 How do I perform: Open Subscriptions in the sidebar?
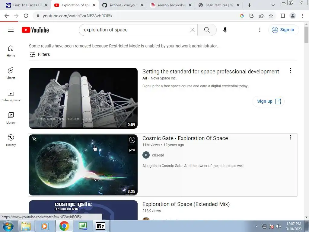(11, 96)
